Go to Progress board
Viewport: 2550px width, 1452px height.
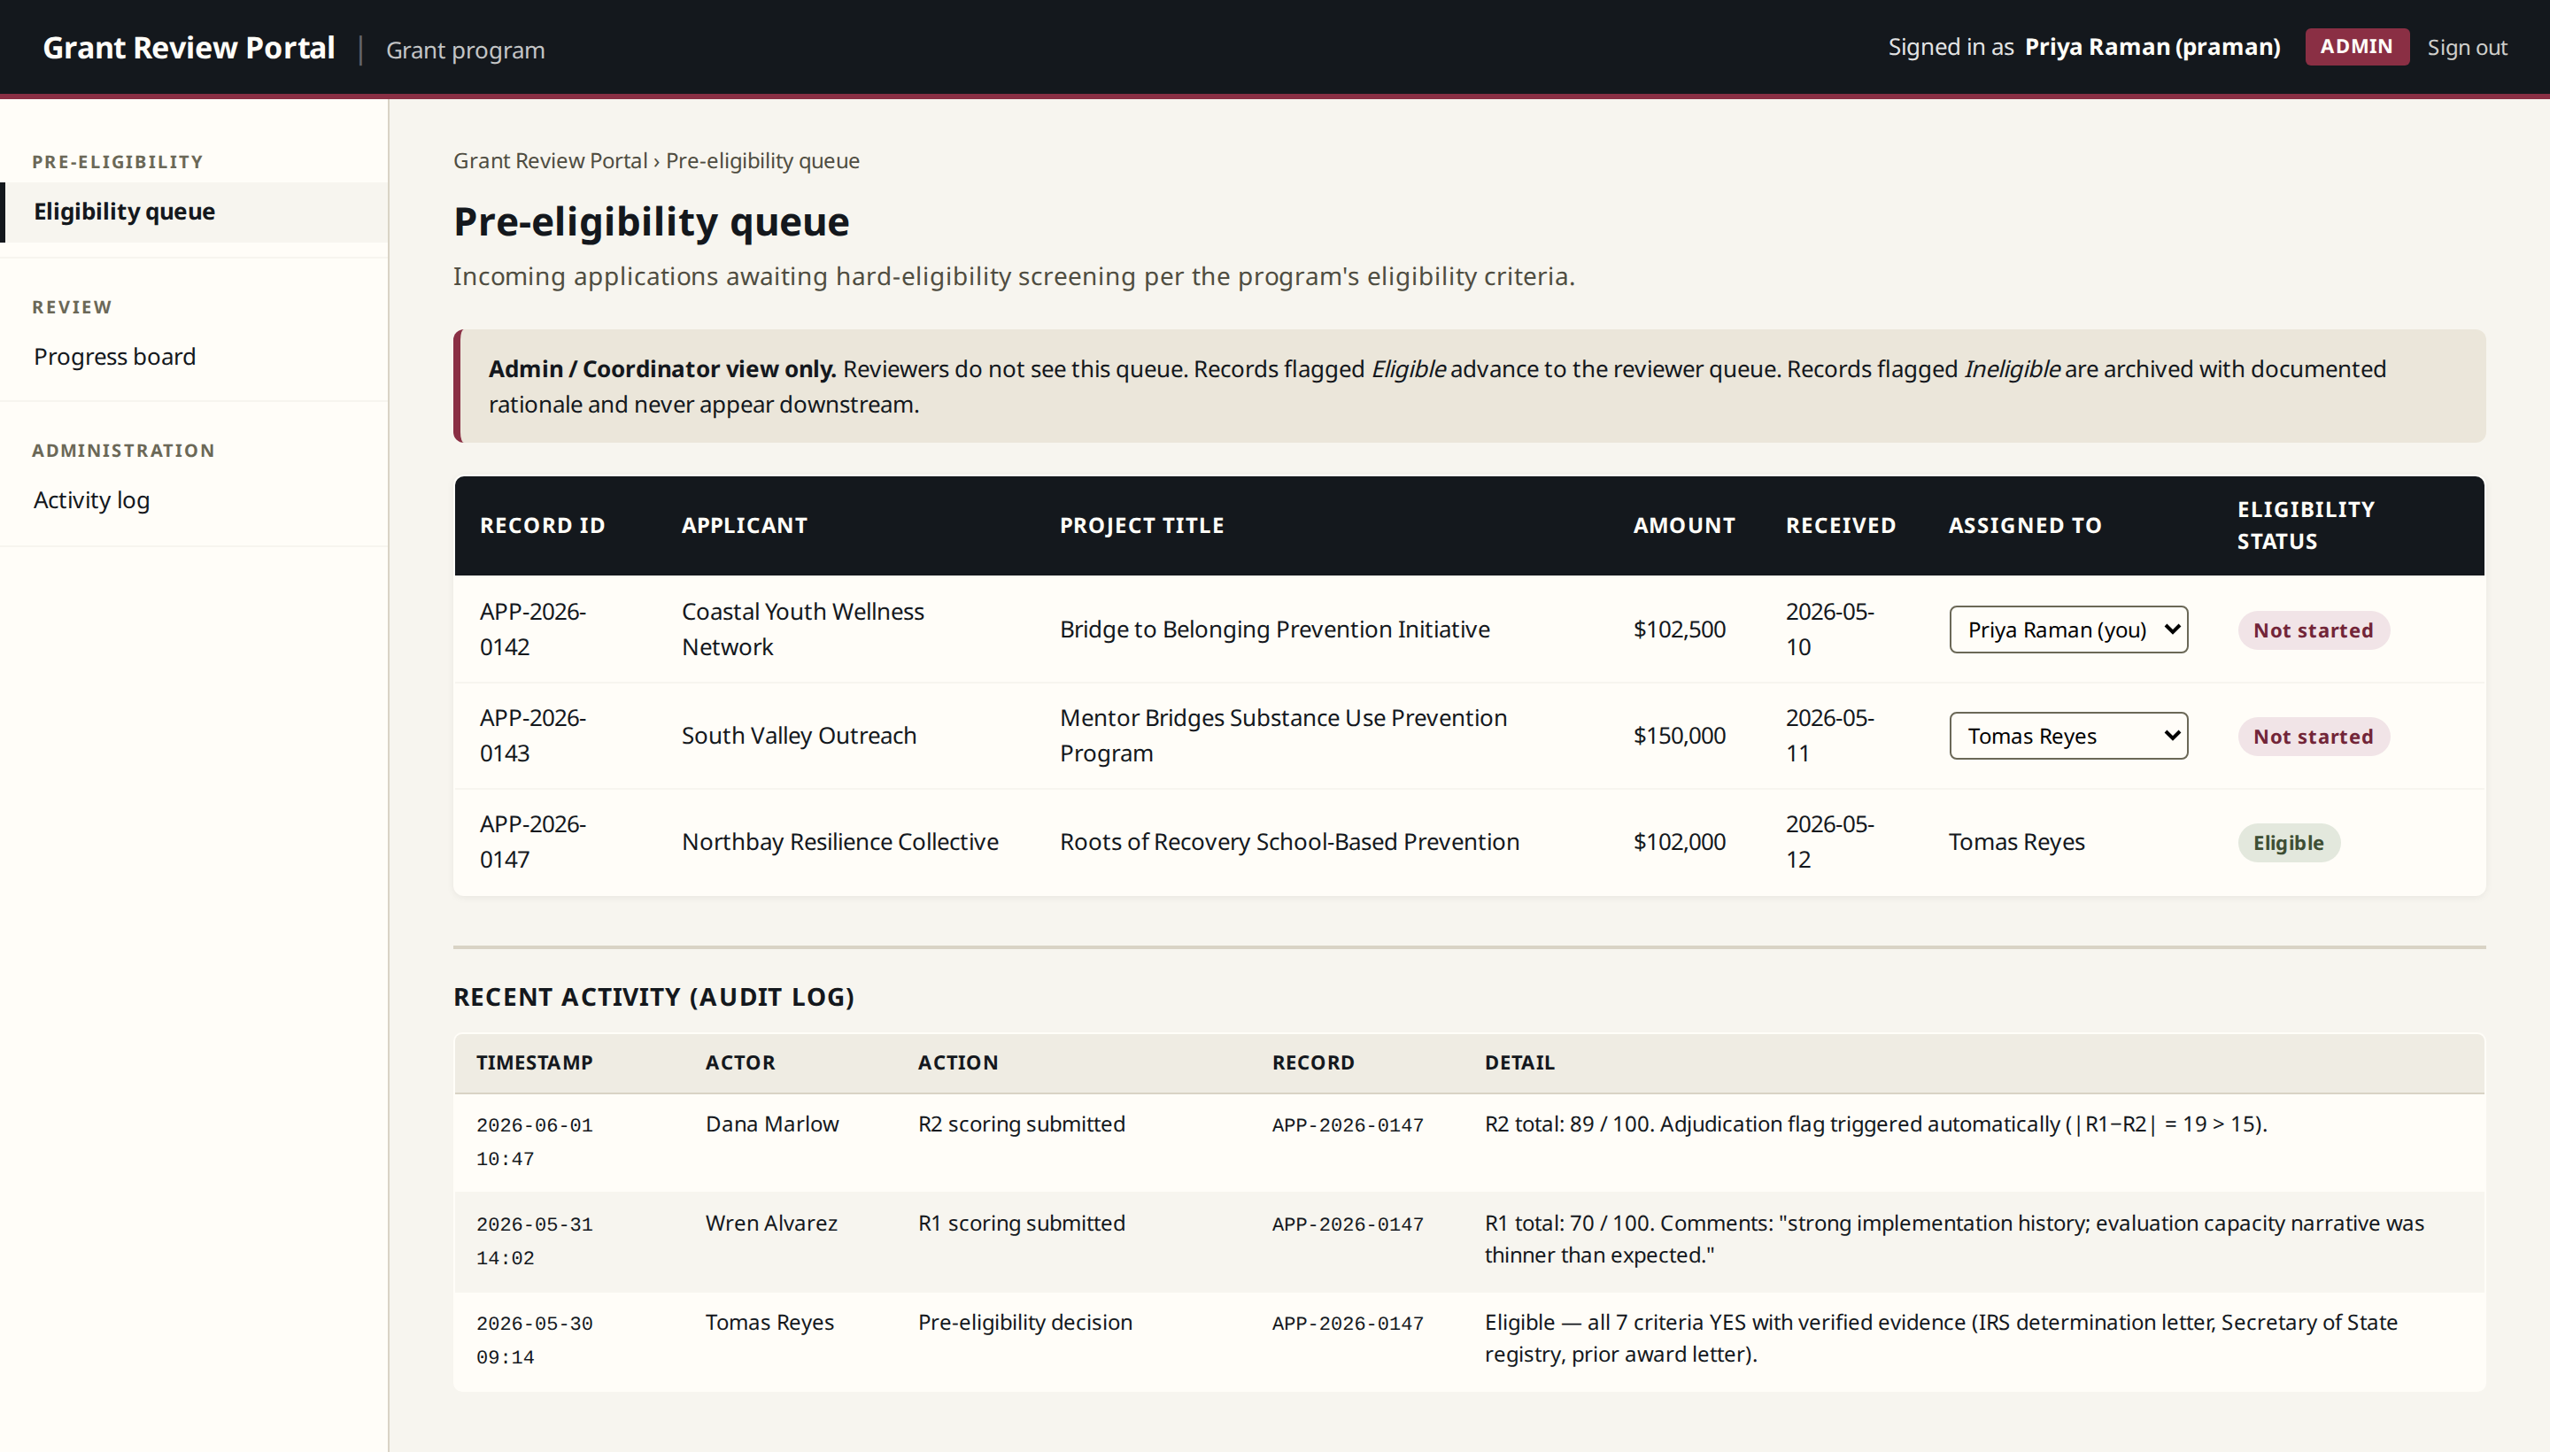pos(115,356)
